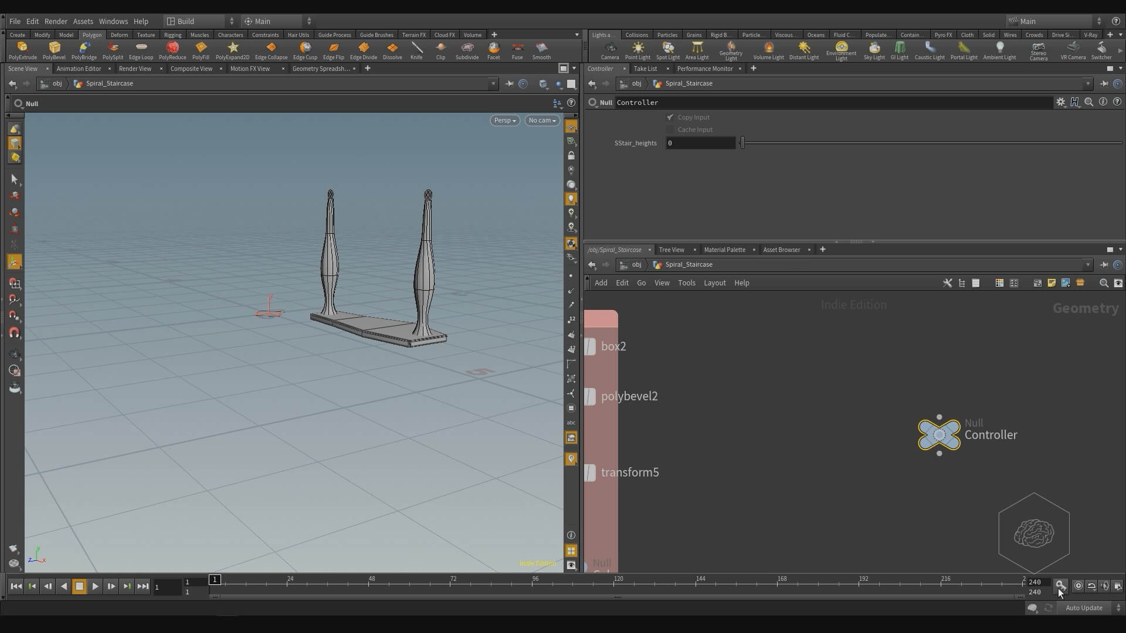Toggle the Copy Input checkbox

pos(670,117)
